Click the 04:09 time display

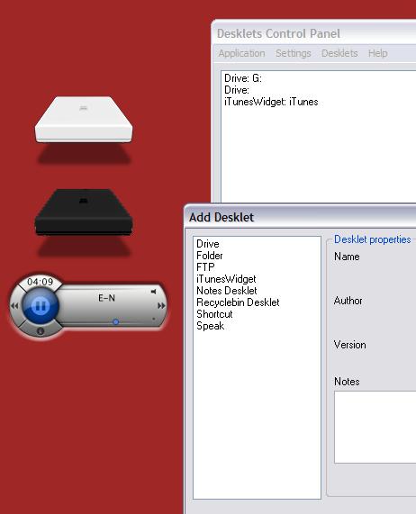pyautogui.click(x=40, y=282)
